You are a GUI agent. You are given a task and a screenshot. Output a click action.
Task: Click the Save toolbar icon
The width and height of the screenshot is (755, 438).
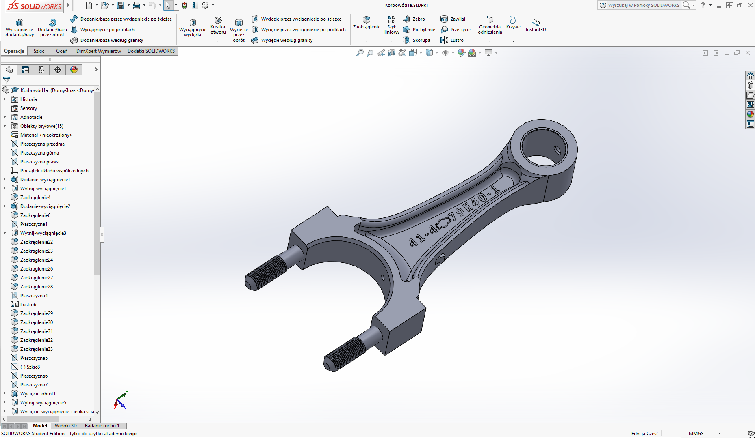tap(121, 5)
